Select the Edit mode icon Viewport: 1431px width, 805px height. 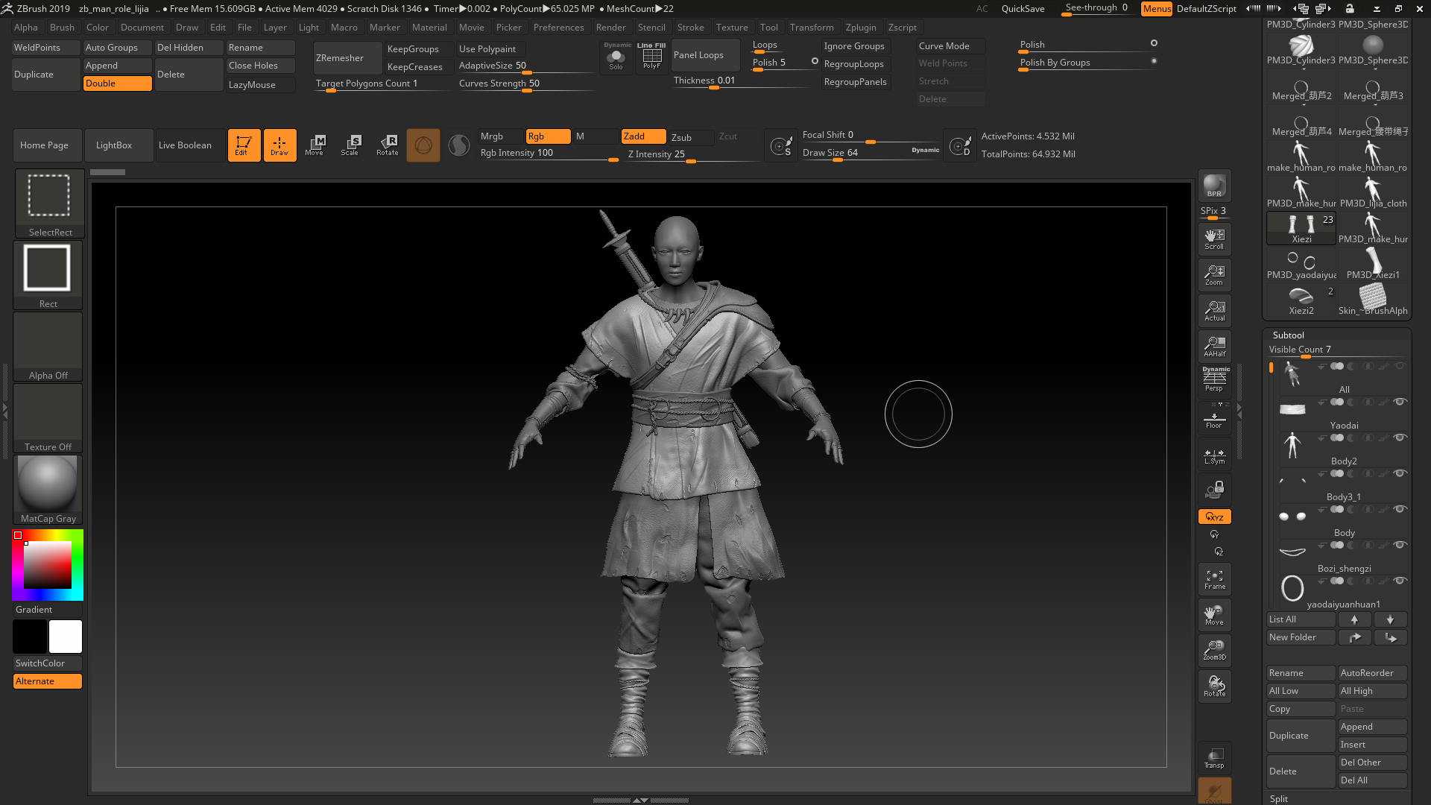pos(244,145)
